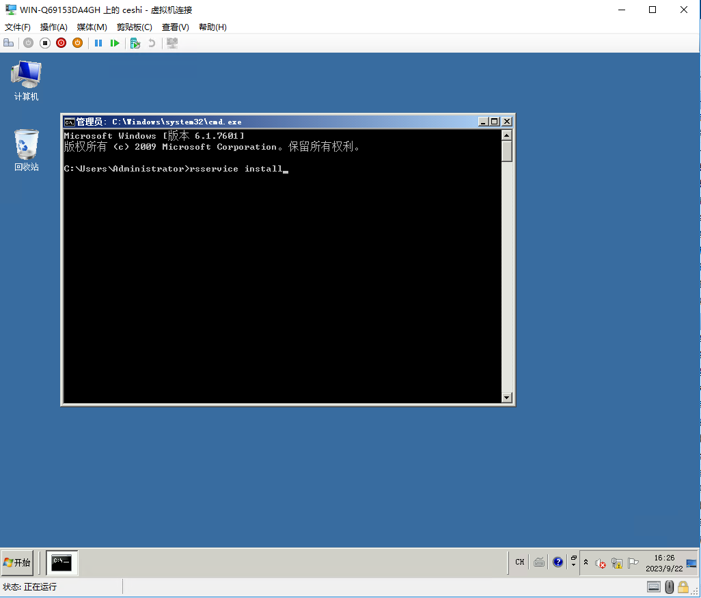Click the muted volume tray icon
The width and height of the screenshot is (701, 598).
[x=601, y=563]
